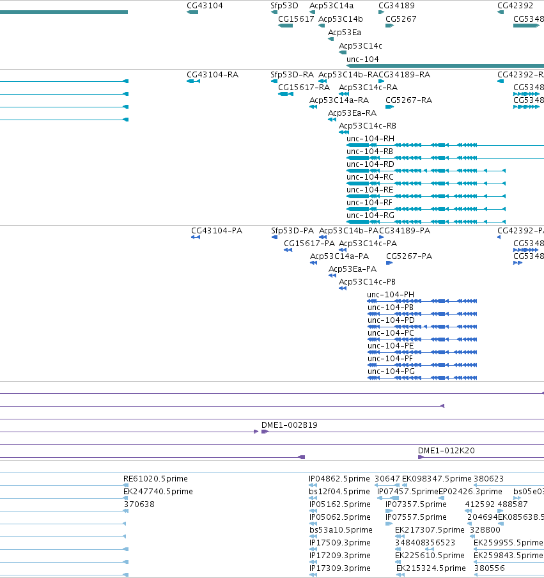Click the CG5267-PA protein label

pos(409,256)
